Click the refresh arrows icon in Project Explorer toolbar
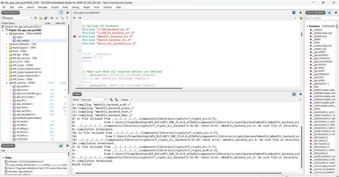Screen dimensions: 339x177 [52, 18]
